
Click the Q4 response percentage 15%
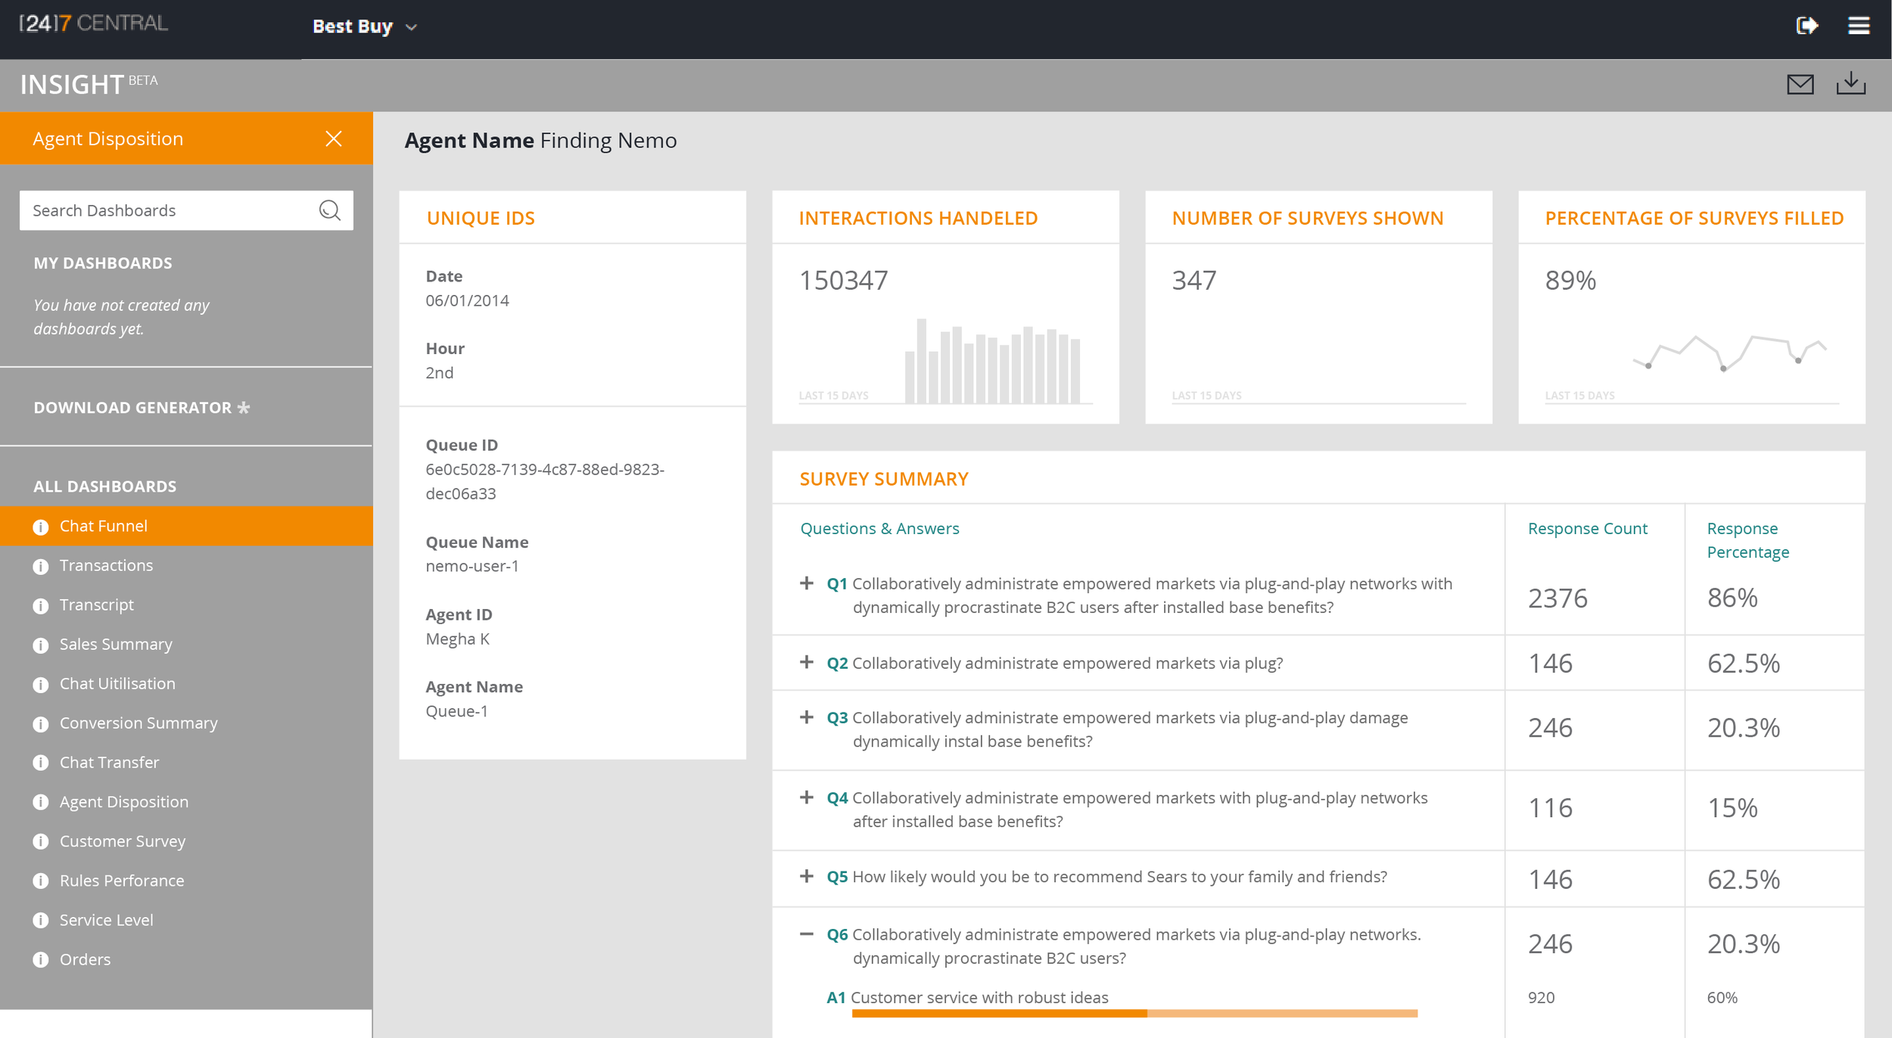point(1732,807)
